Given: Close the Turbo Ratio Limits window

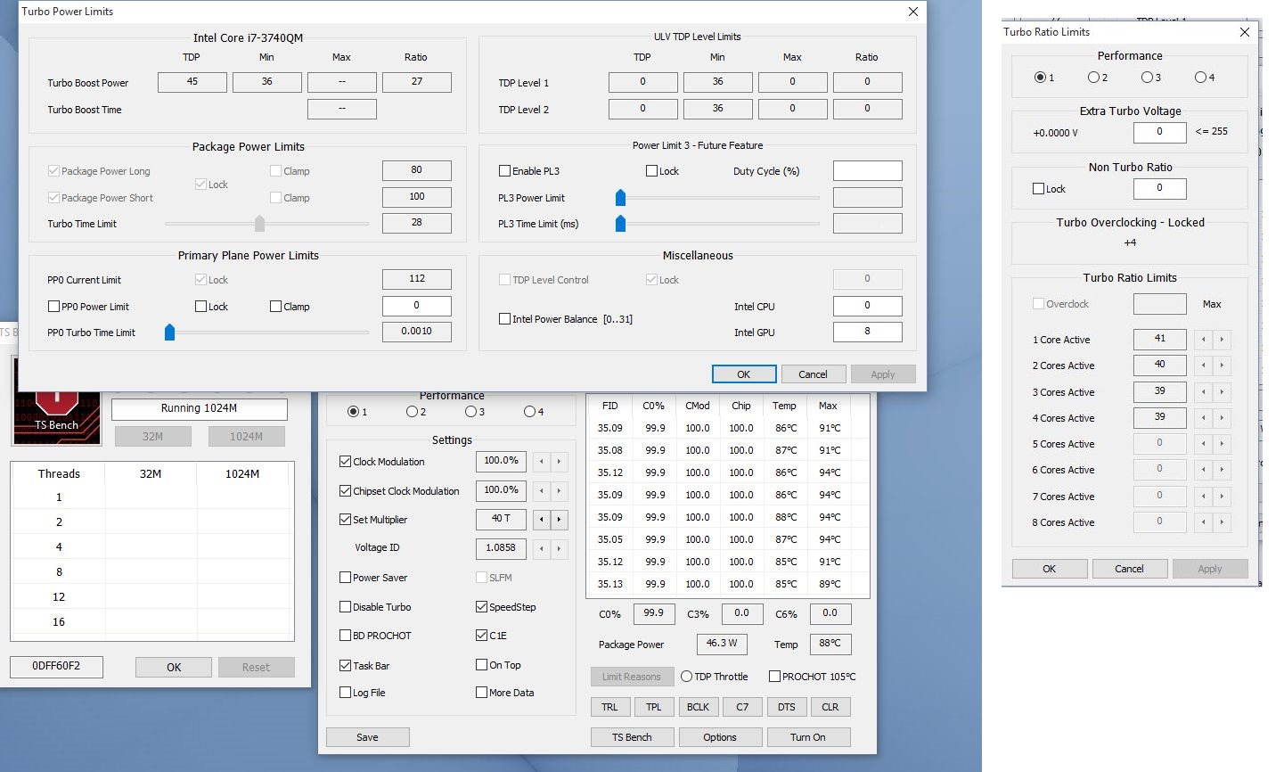Looking at the screenshot, I should 1245,32.
